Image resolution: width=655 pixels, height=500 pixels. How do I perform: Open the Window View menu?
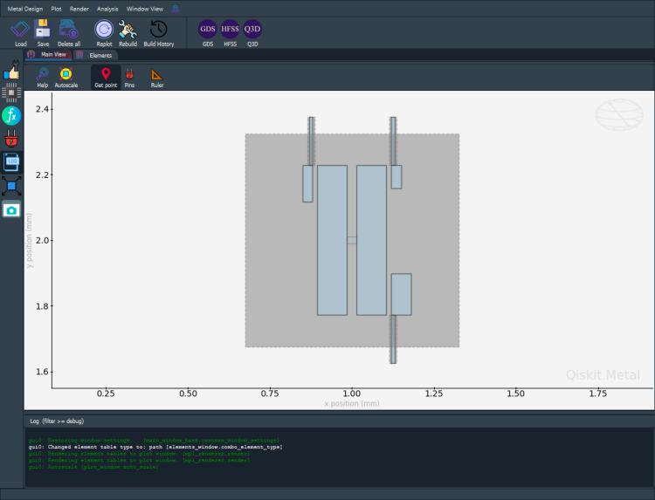145,9
